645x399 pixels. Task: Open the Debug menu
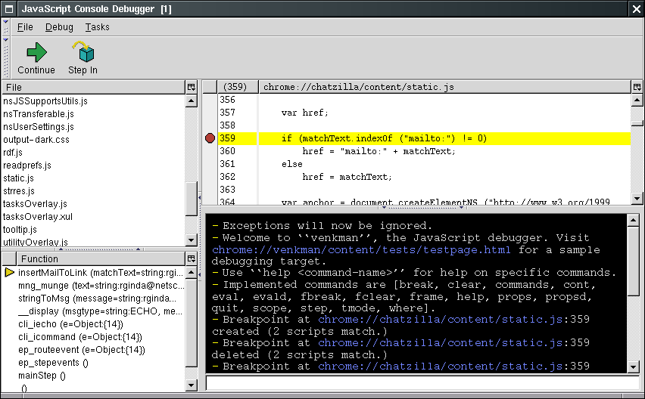coord(59,27)
